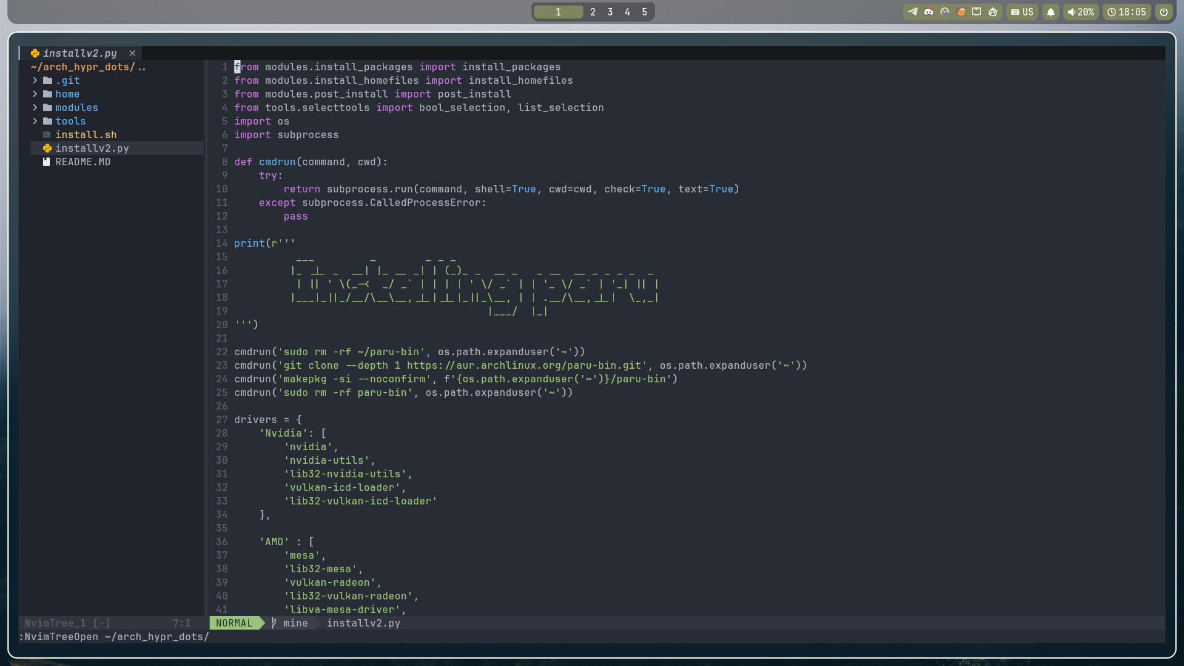1184x666 pixels.
Task: Toggle the US keyboard layout indicator
Action: click(x=1022, y=12)
